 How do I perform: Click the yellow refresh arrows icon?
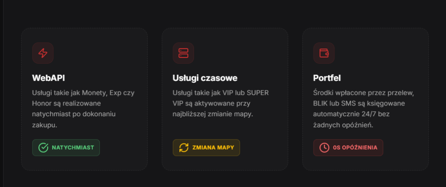pyautogui.click(x=184, y=147)
